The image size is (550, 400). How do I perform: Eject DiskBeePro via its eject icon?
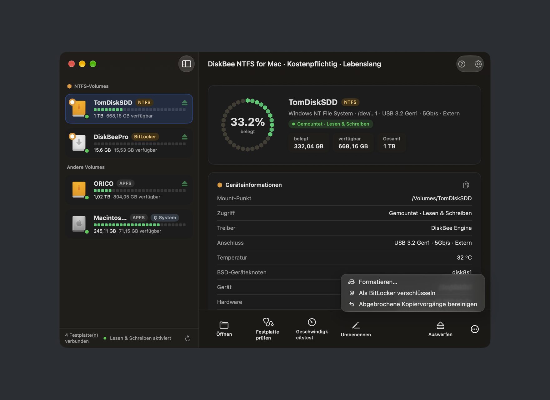[184, 137]
